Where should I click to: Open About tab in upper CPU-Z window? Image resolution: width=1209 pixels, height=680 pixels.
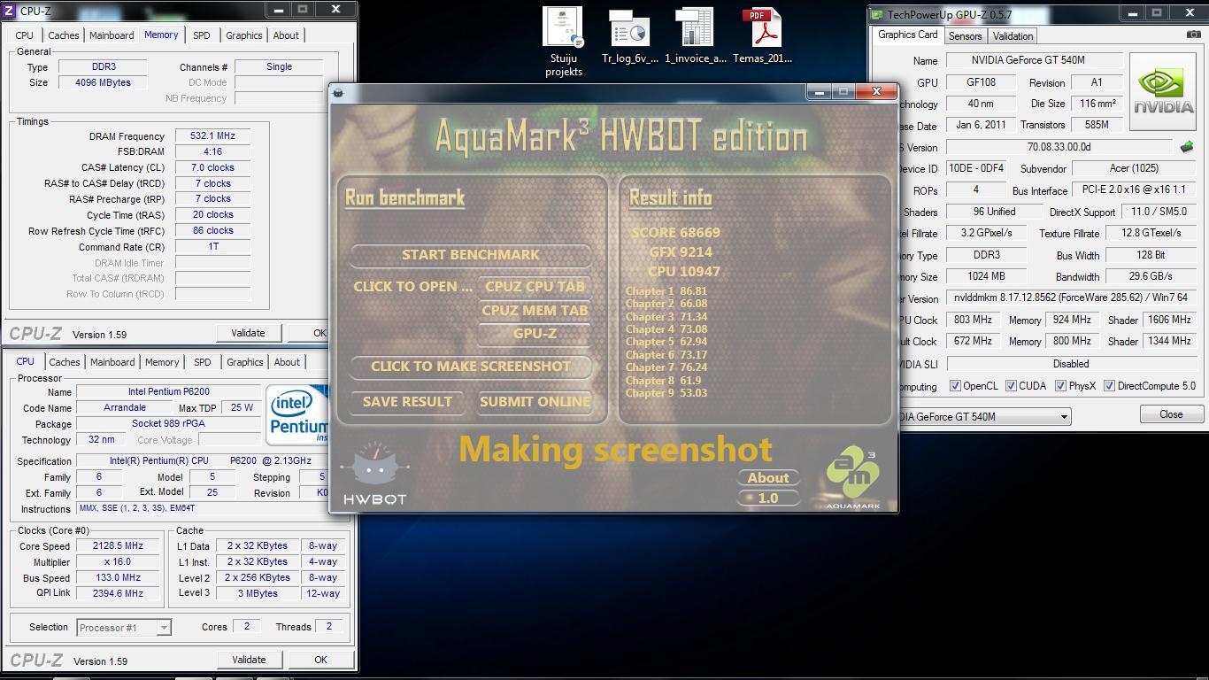click(x=286, y=35)
